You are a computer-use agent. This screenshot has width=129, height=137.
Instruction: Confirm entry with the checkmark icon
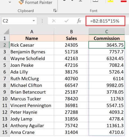[66, 21]
